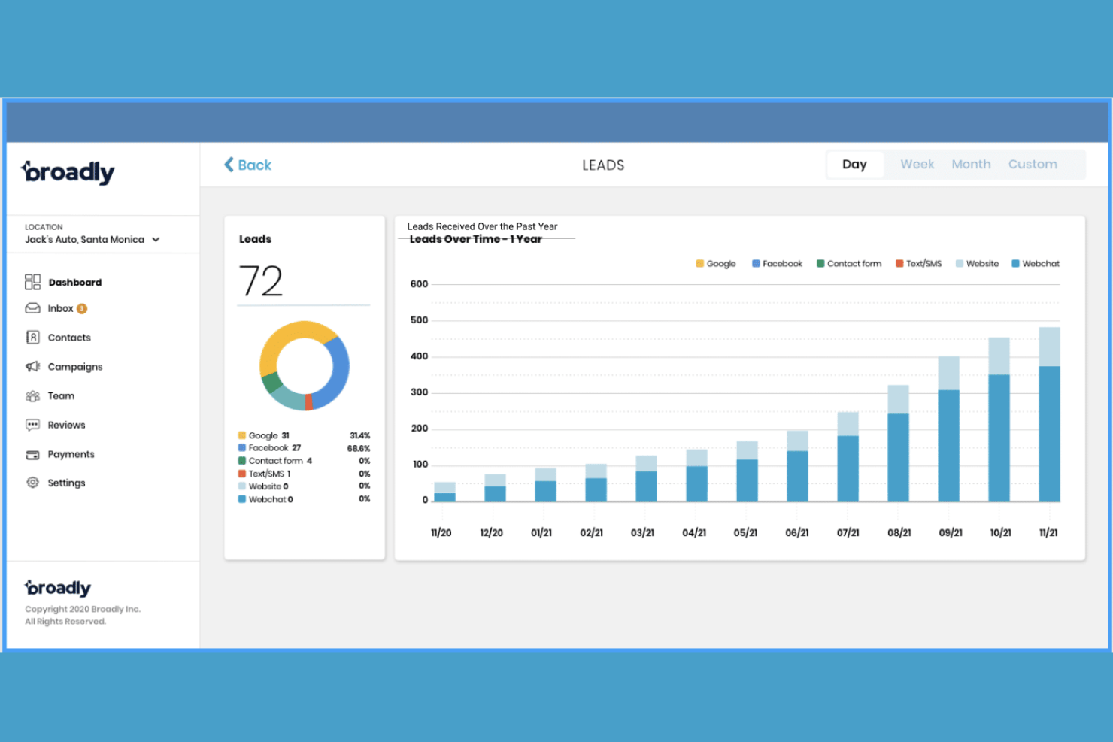Click the Team people icon

[32, 396]
